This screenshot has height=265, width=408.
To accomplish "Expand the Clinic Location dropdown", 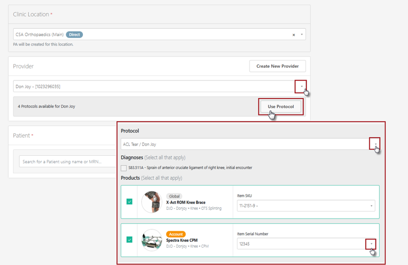I will point(301,35).
